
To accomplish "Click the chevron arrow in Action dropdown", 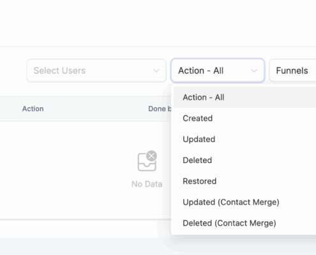I will click(x=254, y=71).
